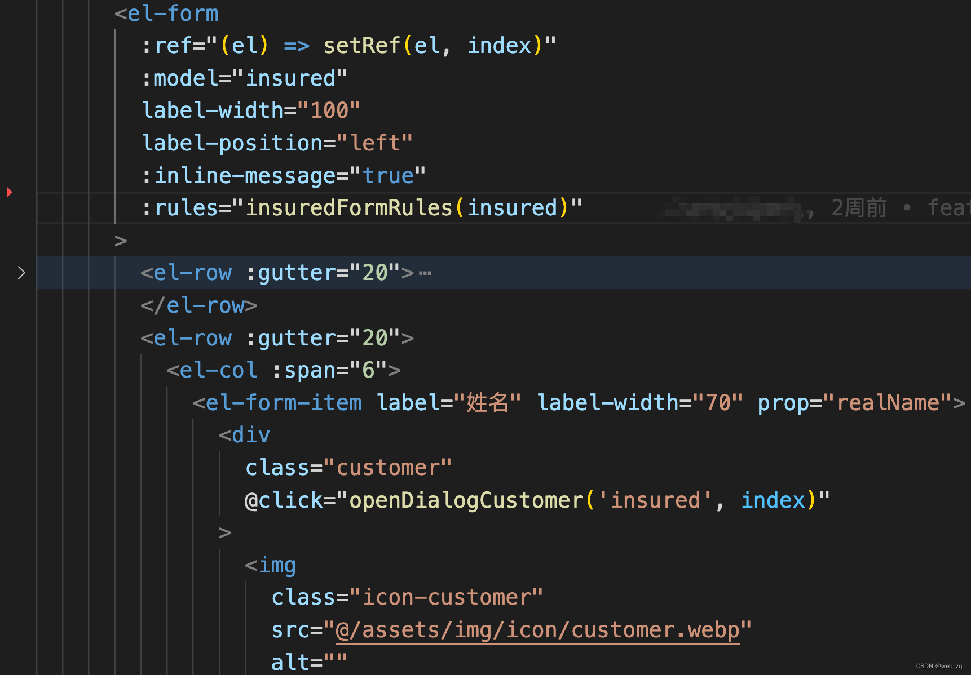Click the folded code ellipsis after el-row
This screenshot has height=675, width=971.
[425, 274]
